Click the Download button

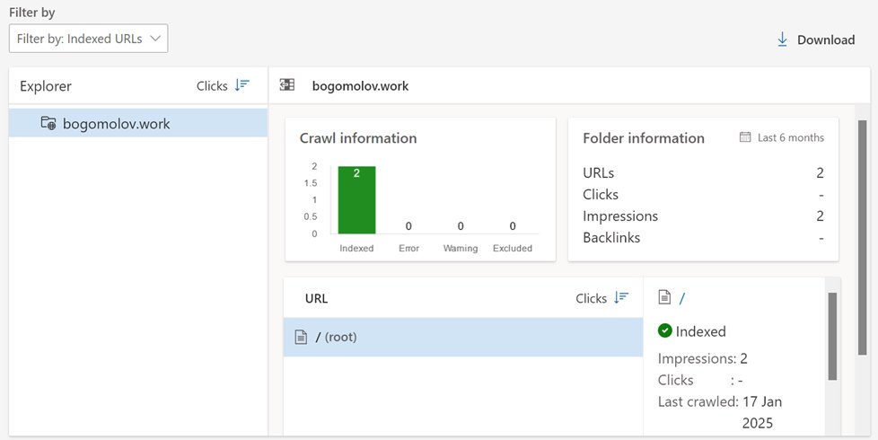(x=815, y=40)
